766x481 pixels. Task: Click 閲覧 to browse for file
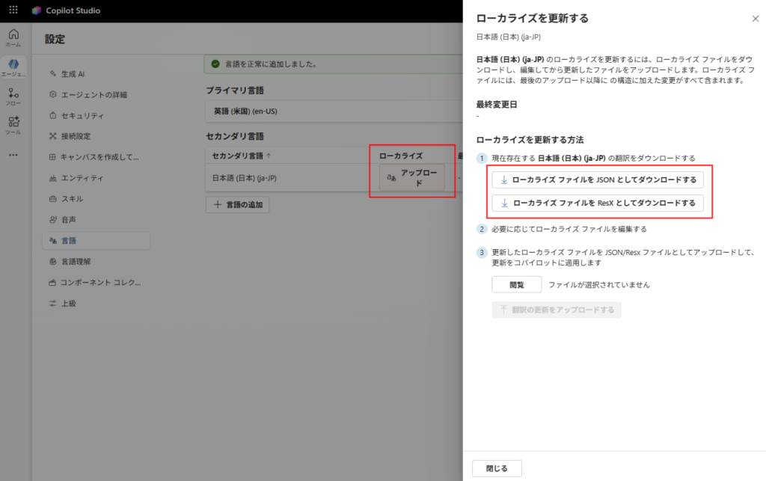click(x=516, y=285)
